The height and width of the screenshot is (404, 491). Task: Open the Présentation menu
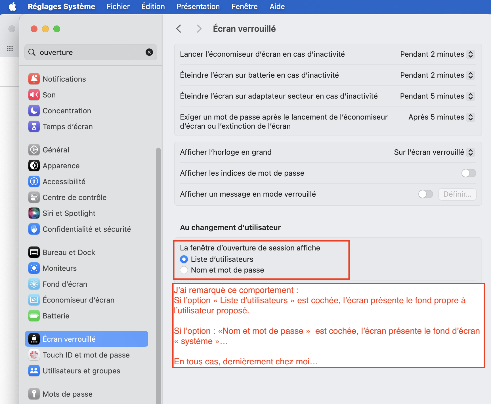pyautogui.click(x=198, y=7)
